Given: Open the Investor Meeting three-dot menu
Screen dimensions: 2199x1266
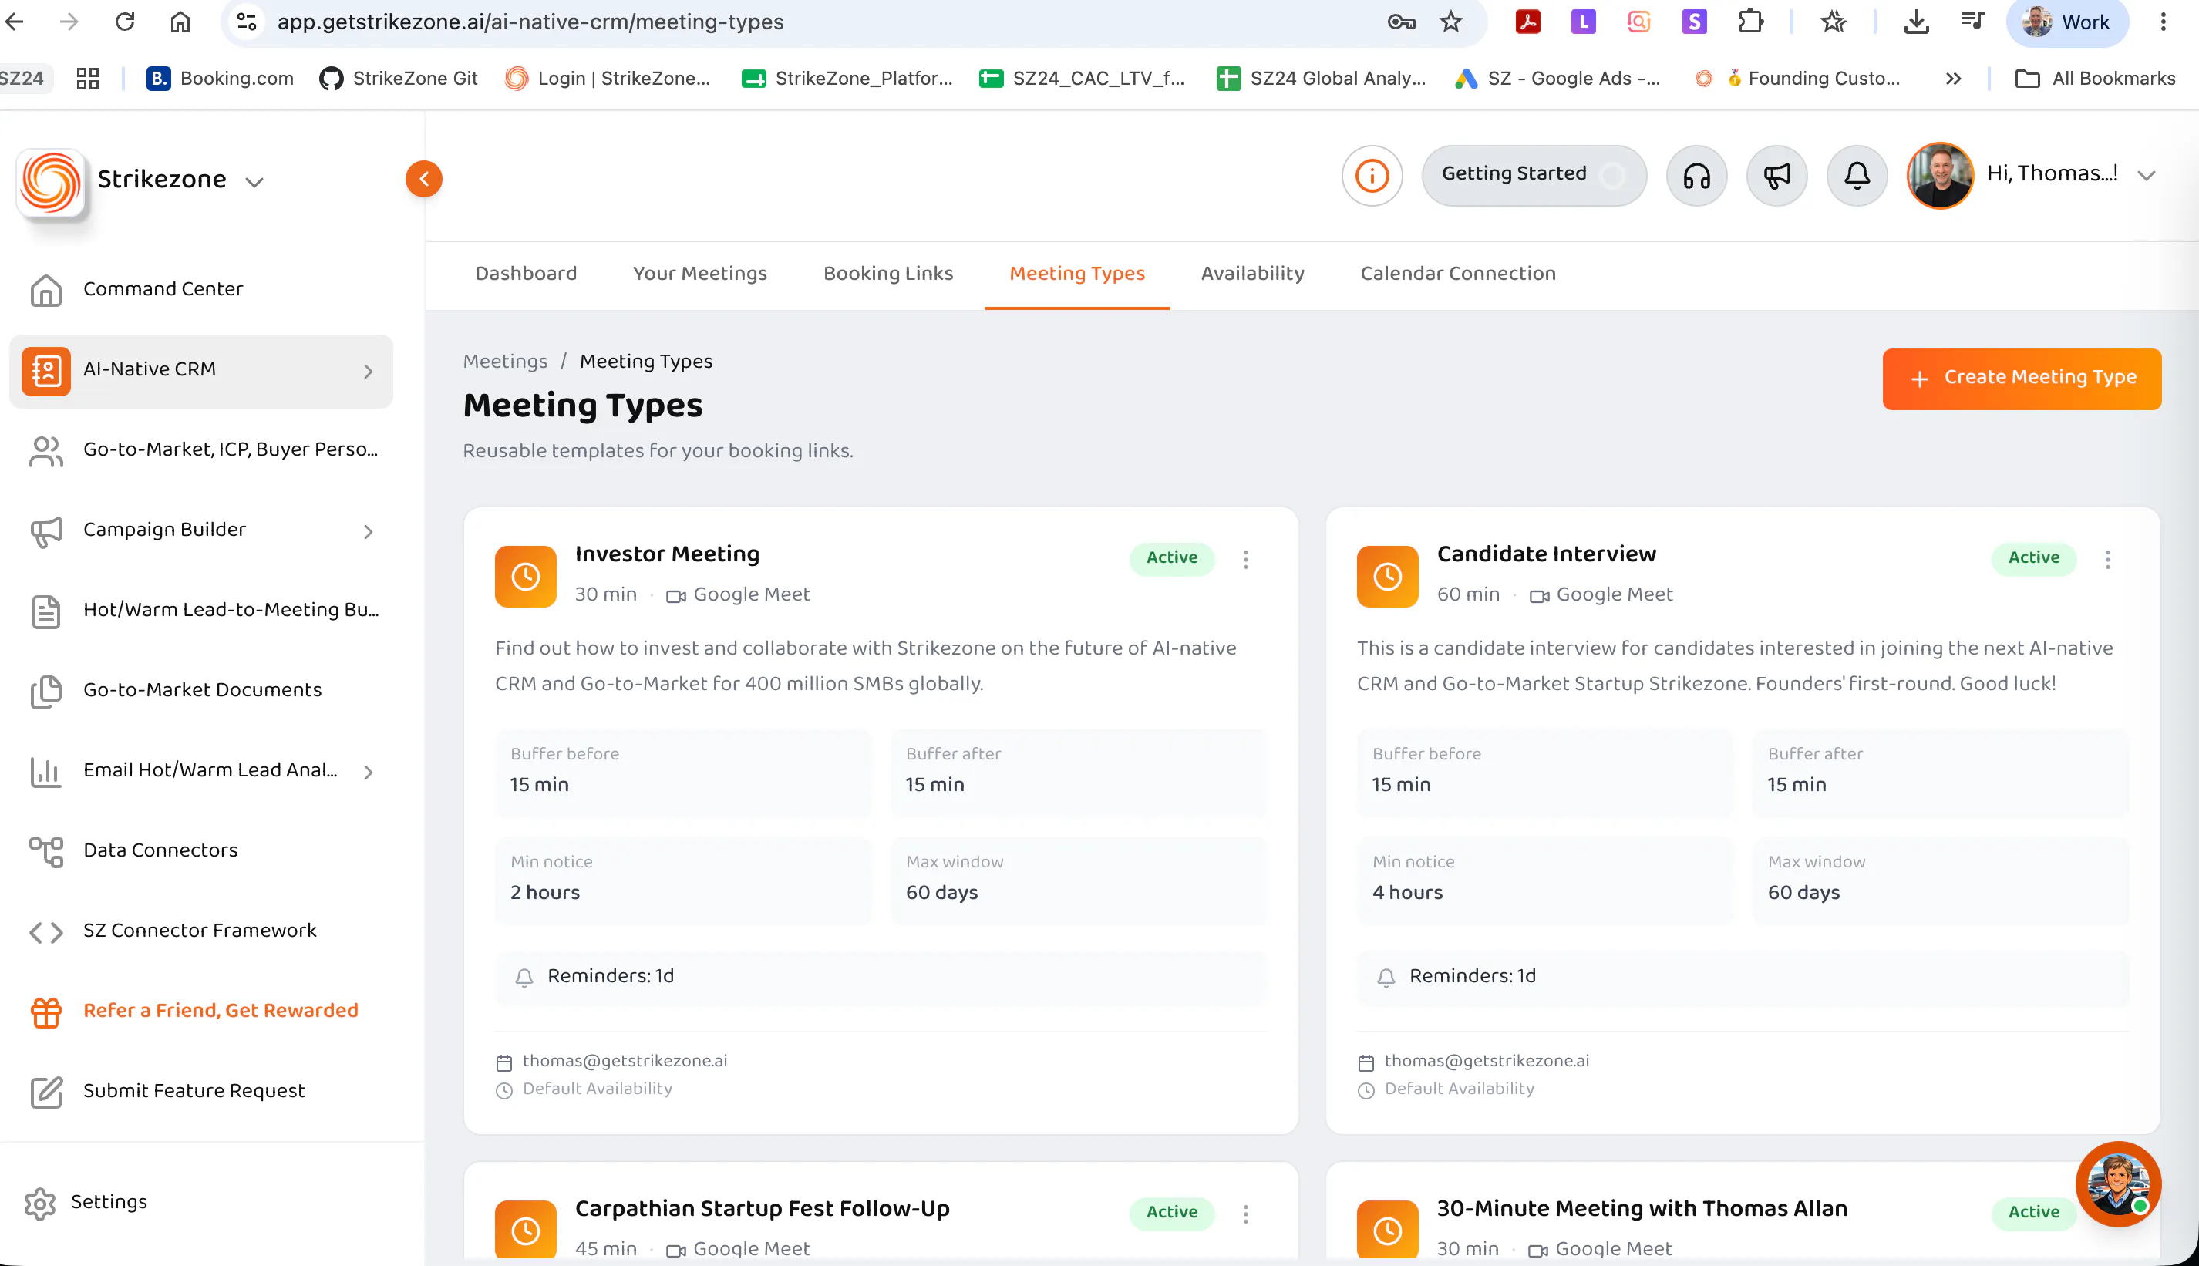Looking at the screenshot, I should pyautogui.click(x=1245, y=559).
